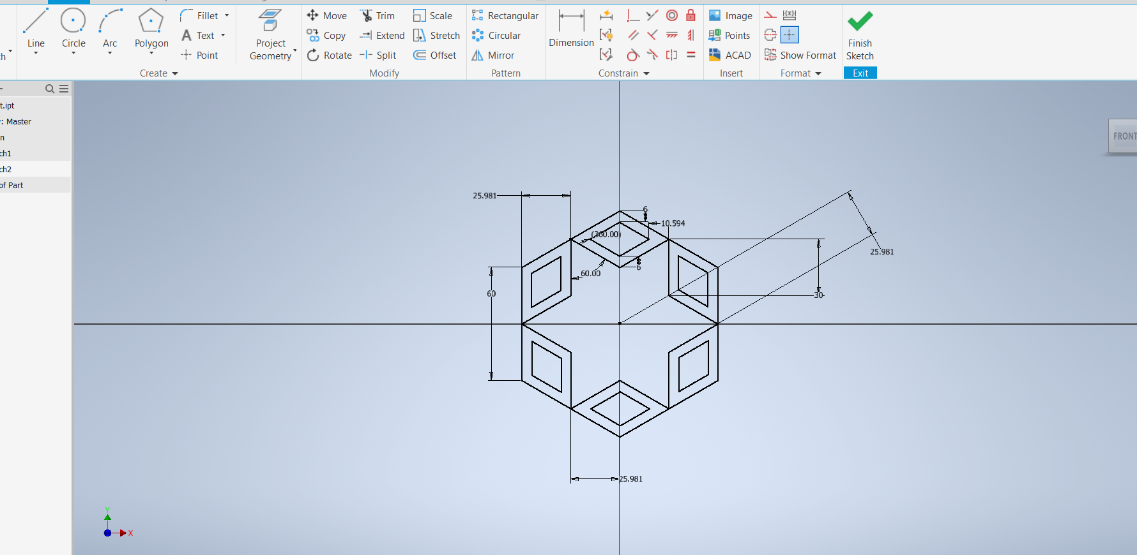Toggle Construction line format

771,15
